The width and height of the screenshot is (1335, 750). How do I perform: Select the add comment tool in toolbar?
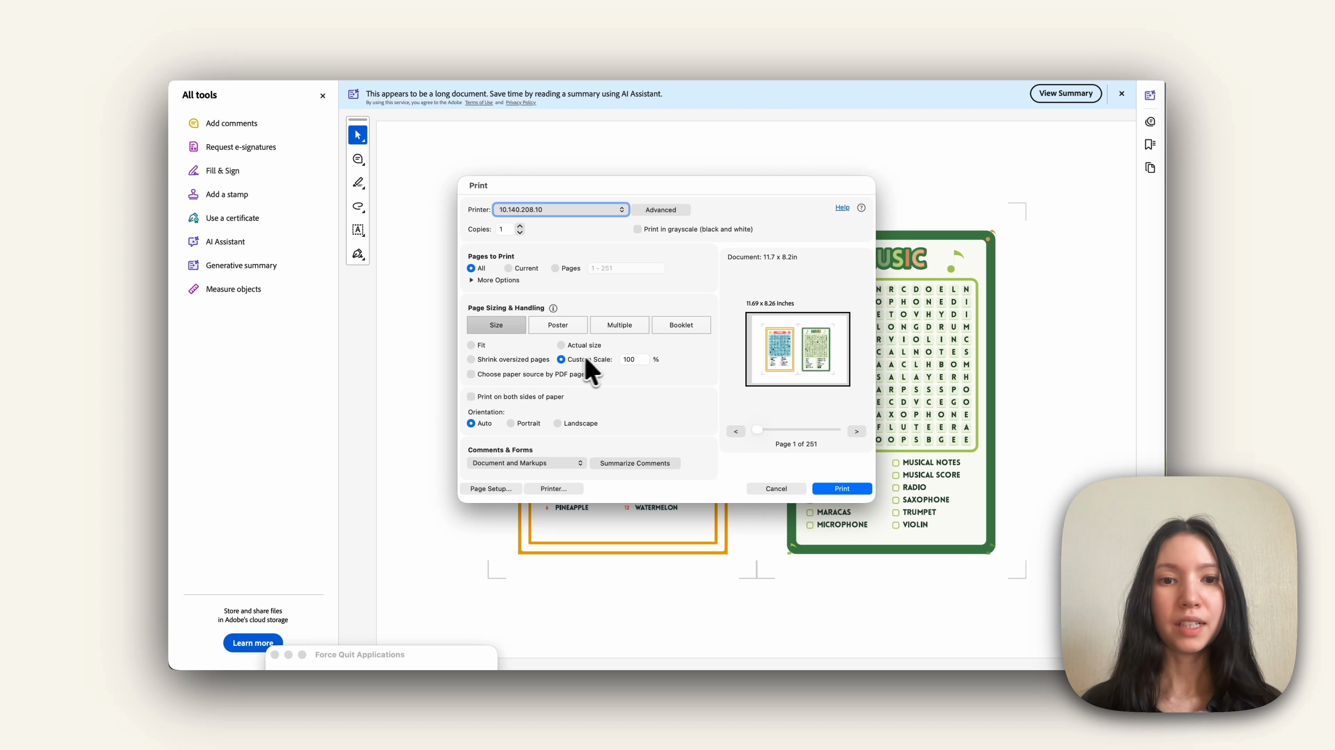[x=358, y=159]
